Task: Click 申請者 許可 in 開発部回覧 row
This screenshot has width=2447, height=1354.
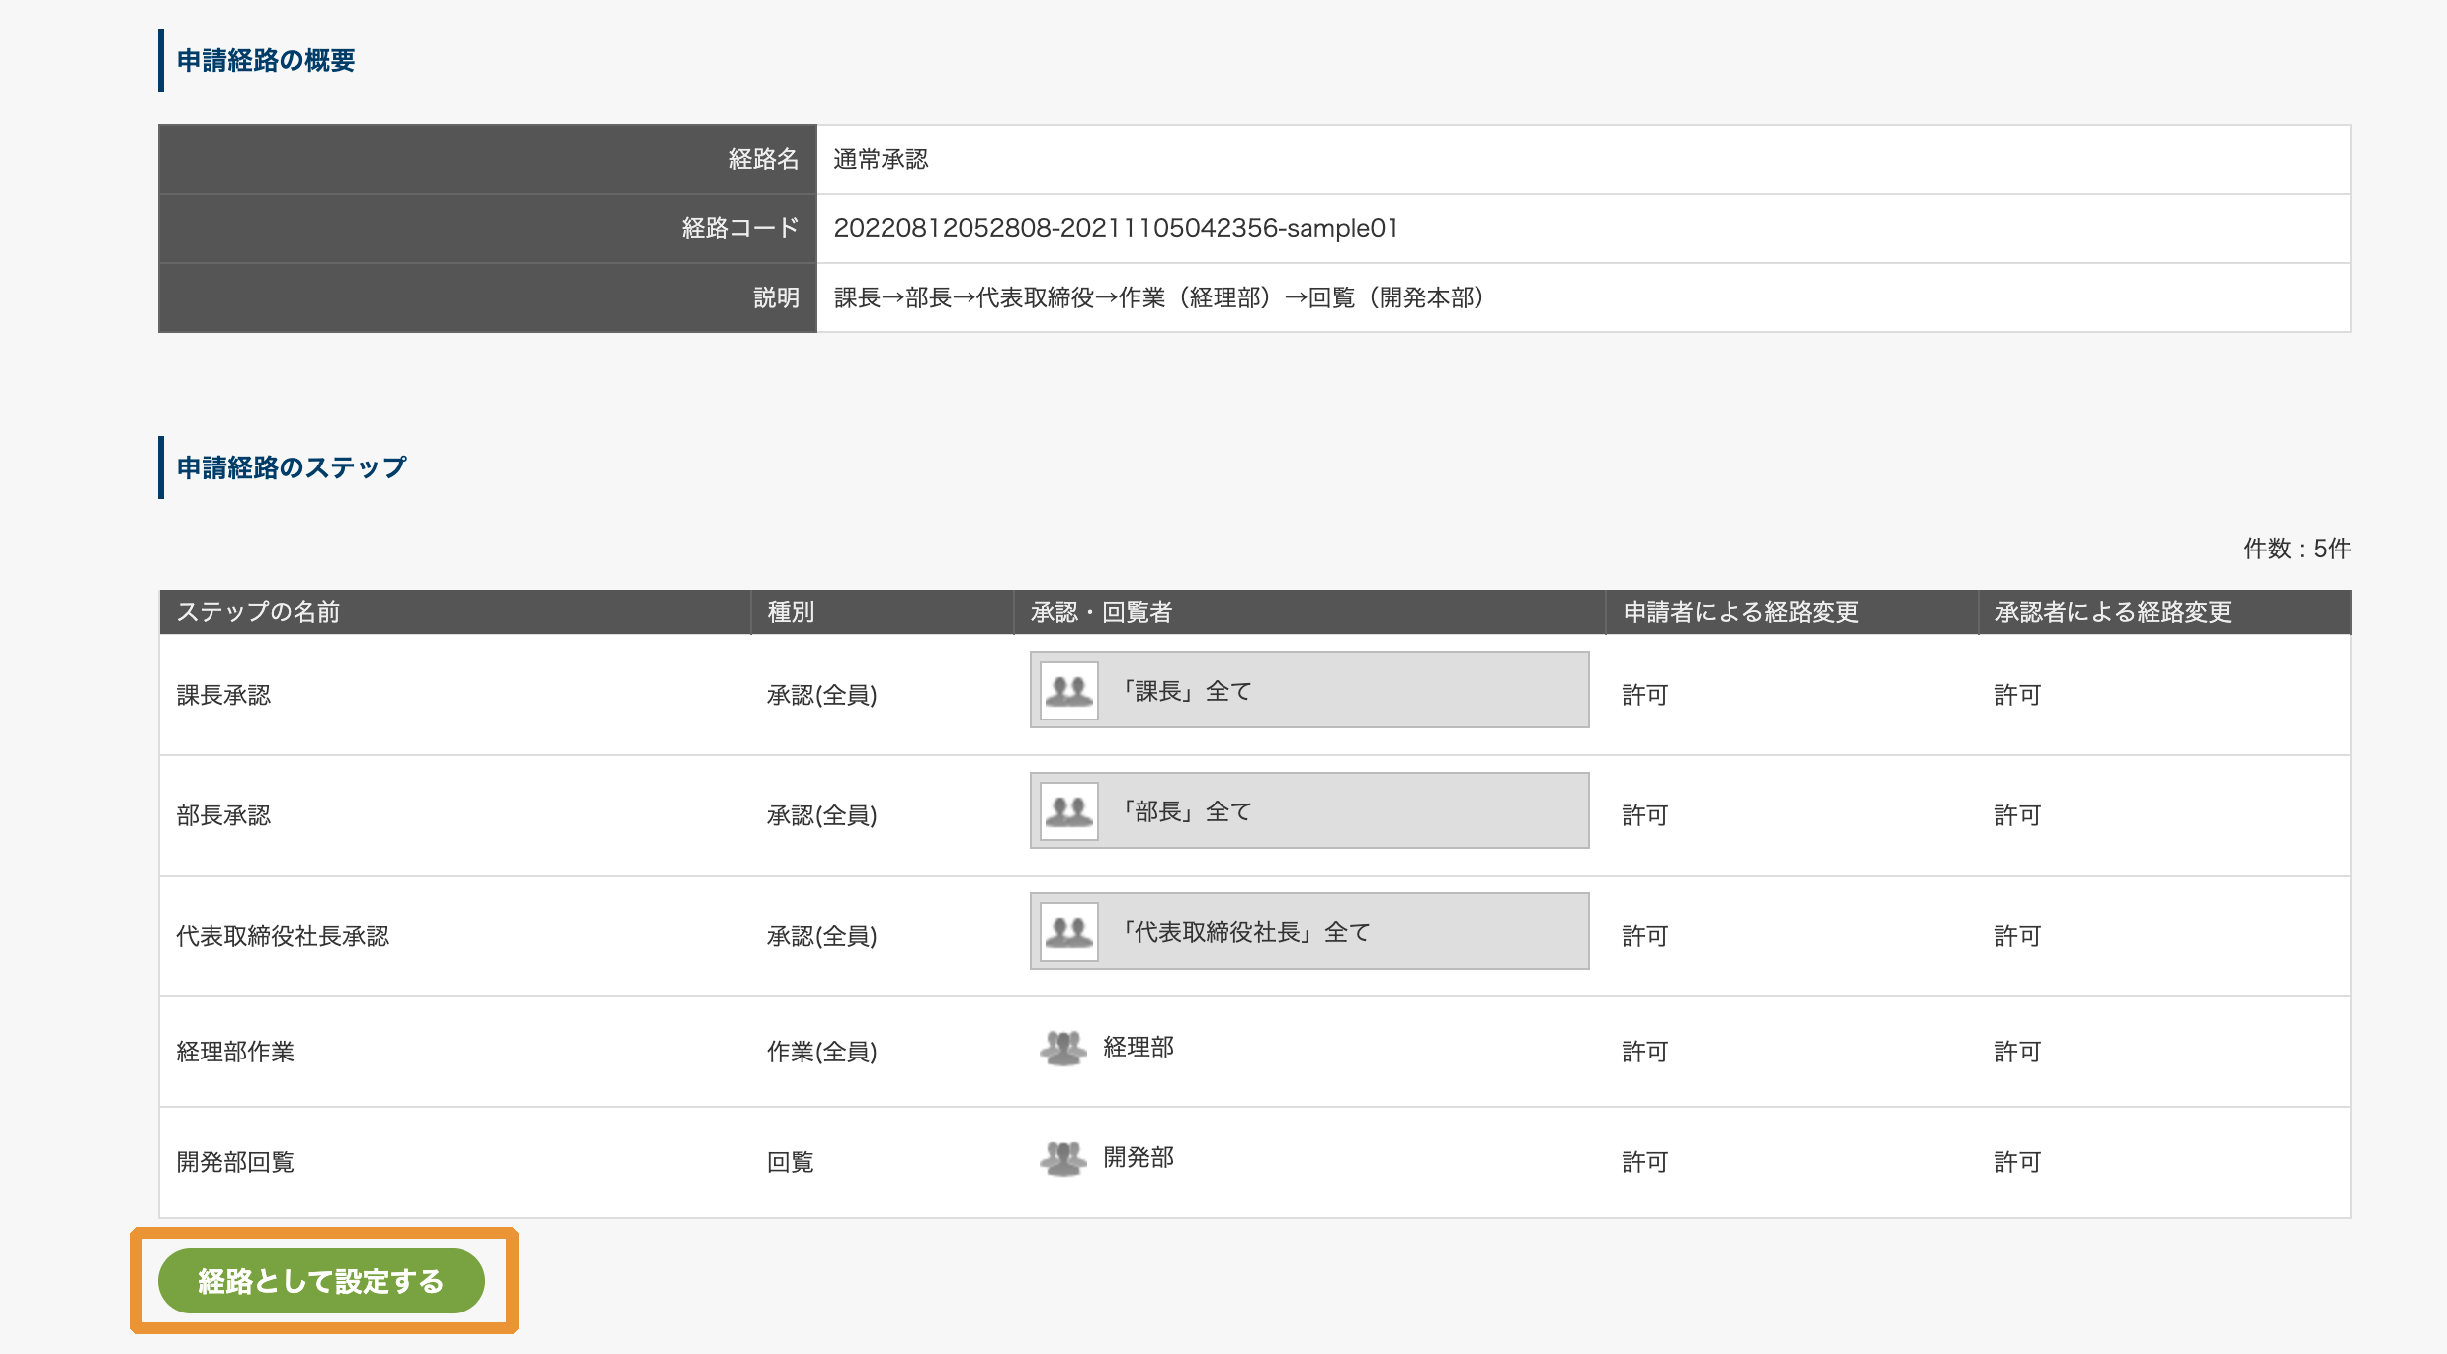Action: coord(1645,1162)
